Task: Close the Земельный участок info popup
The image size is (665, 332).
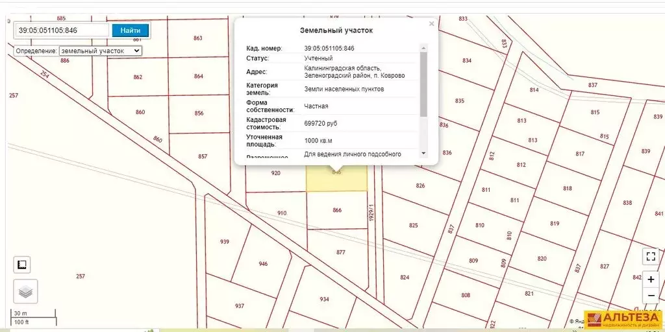Action: click(x=431, y=24)
